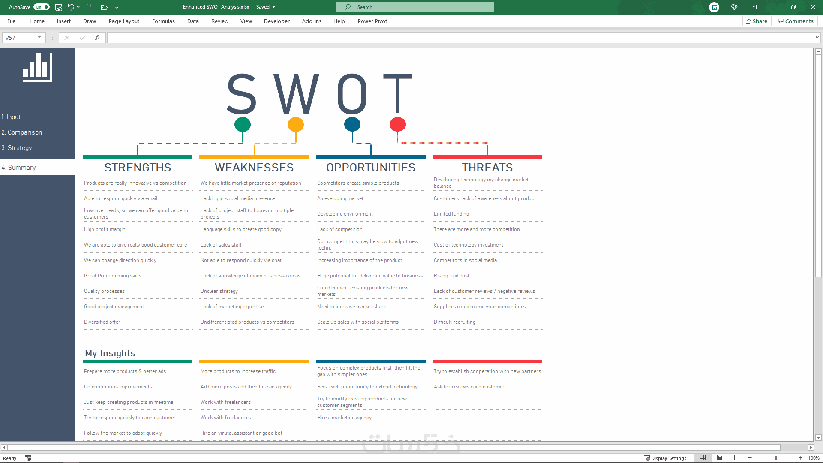Screen dimensions: 823x463
Task: Open the Comments pane button
Action: click(796, 21)
